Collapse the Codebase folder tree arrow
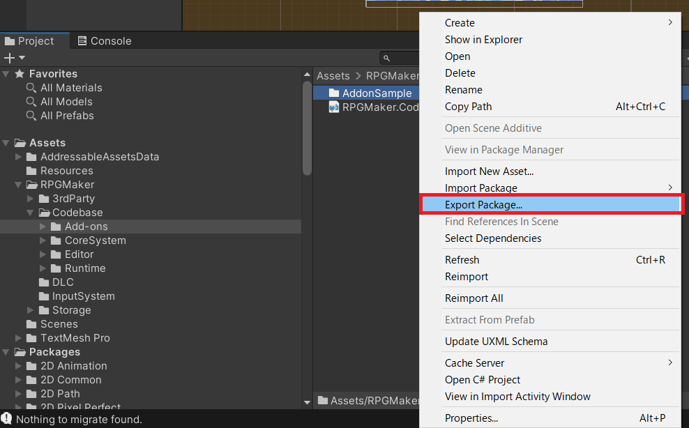This screenshot has width=689, height=428. (31, 213)
